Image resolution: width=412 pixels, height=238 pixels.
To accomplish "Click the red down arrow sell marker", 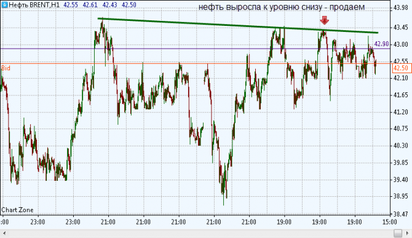I will (325, 20).
